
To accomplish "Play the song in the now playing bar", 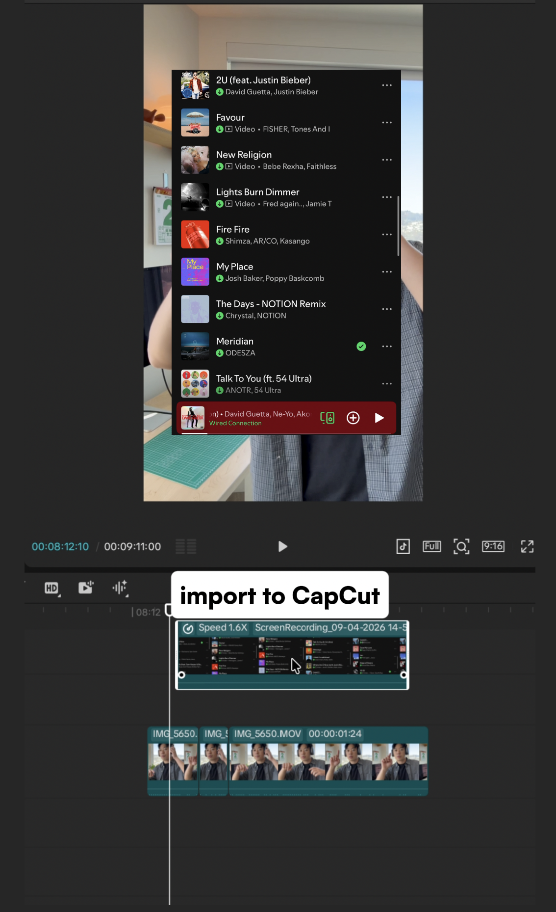I will point(379,418).
